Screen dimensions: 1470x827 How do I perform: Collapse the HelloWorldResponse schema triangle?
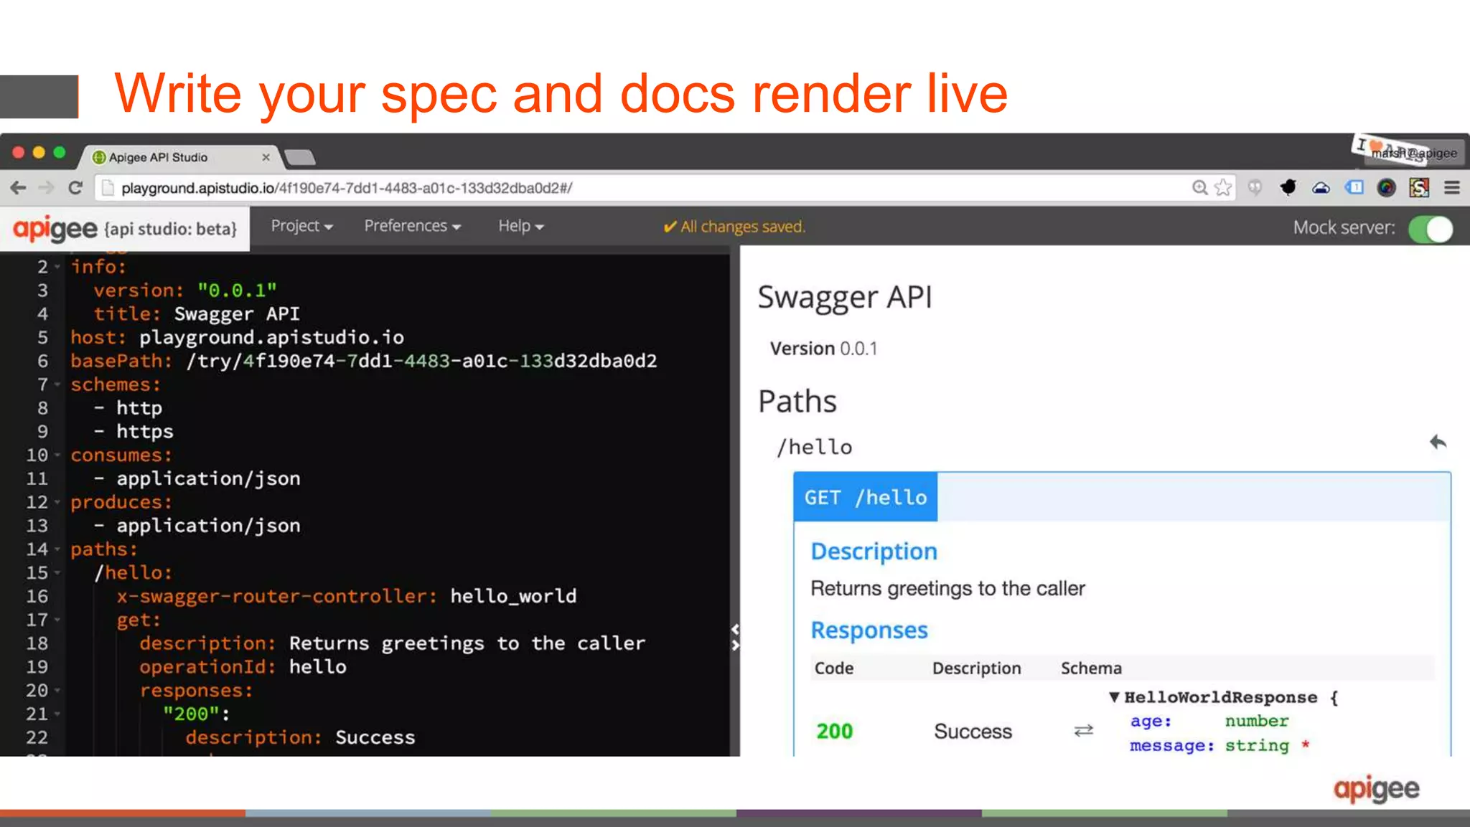[x=1114, y=697]
